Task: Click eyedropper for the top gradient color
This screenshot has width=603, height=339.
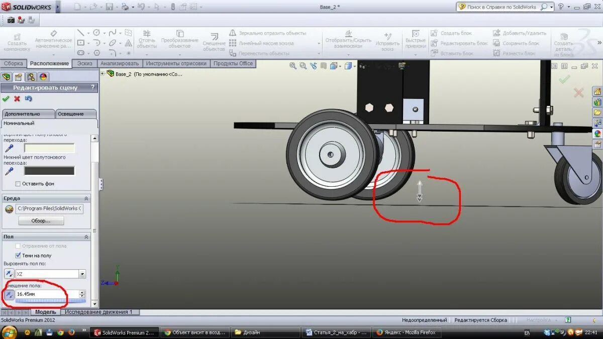Action: [x=9, y=148]
